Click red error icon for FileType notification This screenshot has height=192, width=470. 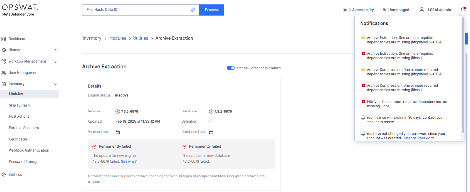click(x=363, y=102)
